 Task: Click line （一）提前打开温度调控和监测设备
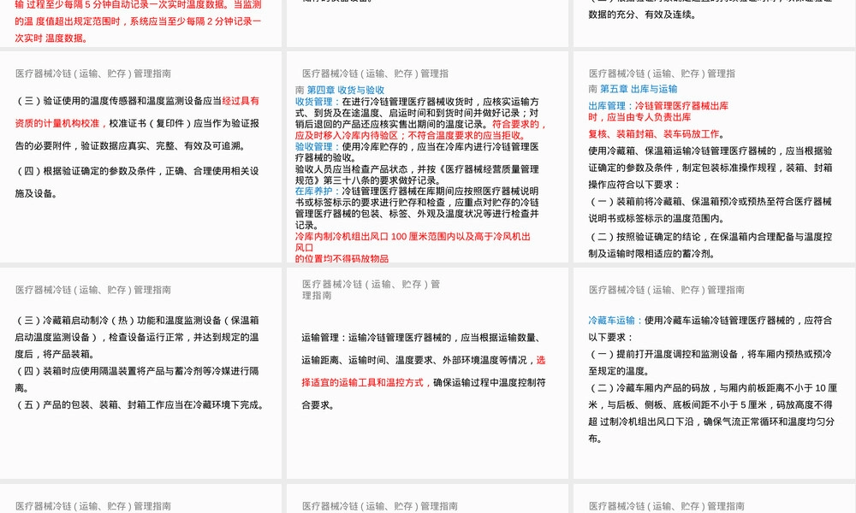tap(710, 354)
